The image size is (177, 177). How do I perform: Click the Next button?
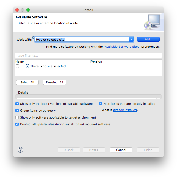pos(94,150)
